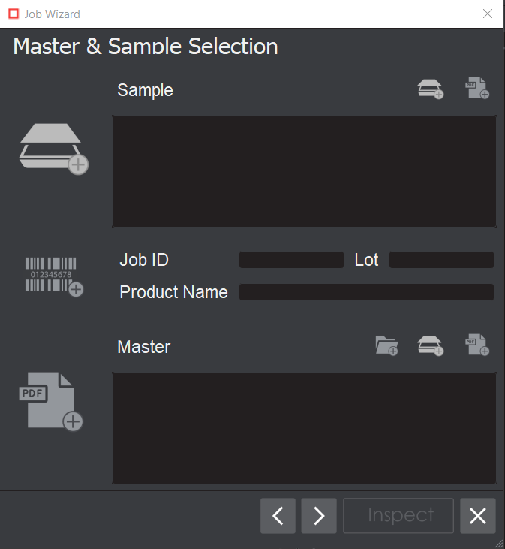
Task: Click the window resize grip corner
Action: 499,543
